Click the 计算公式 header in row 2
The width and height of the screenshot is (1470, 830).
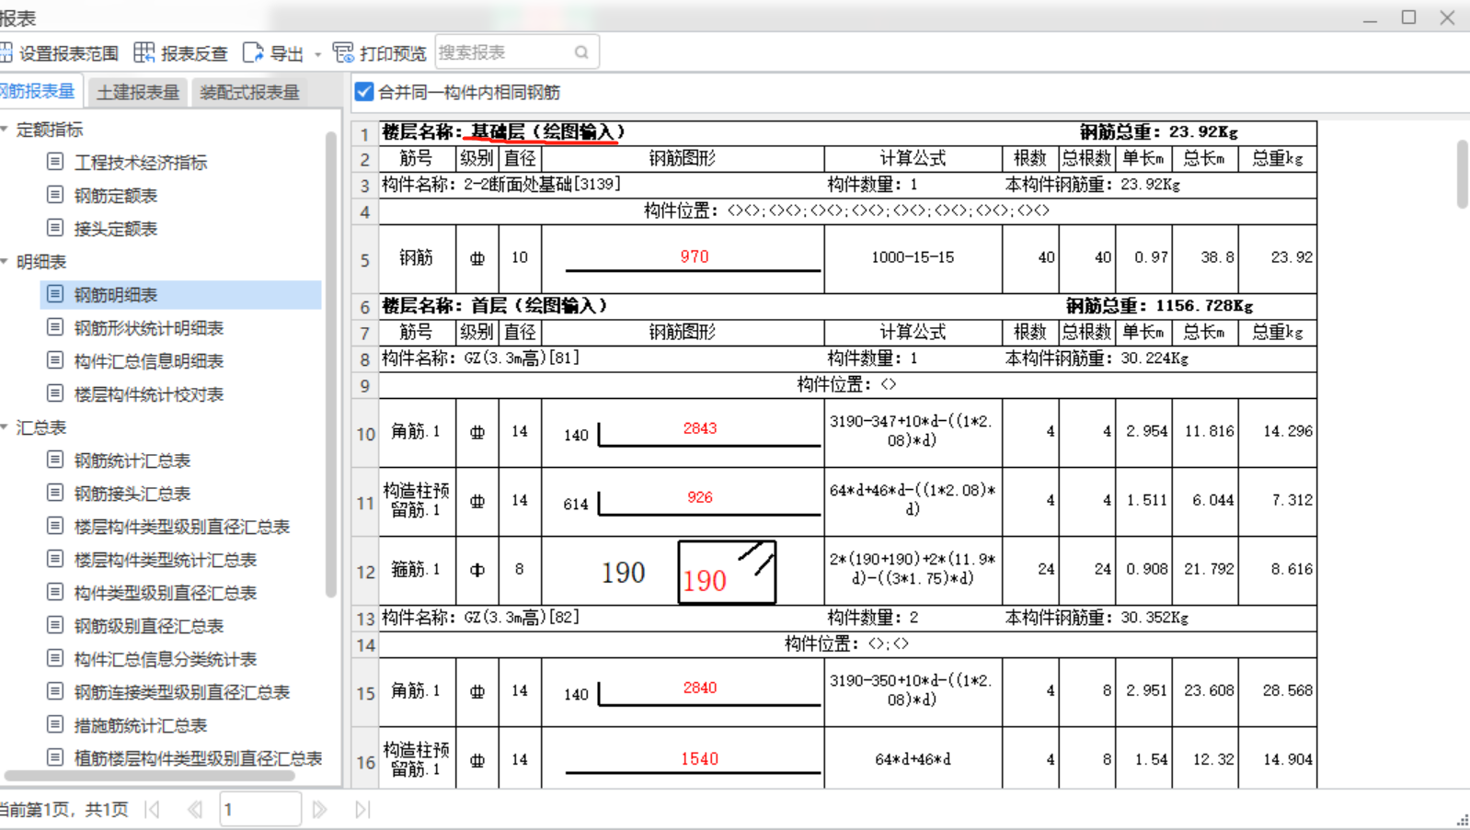913,158
